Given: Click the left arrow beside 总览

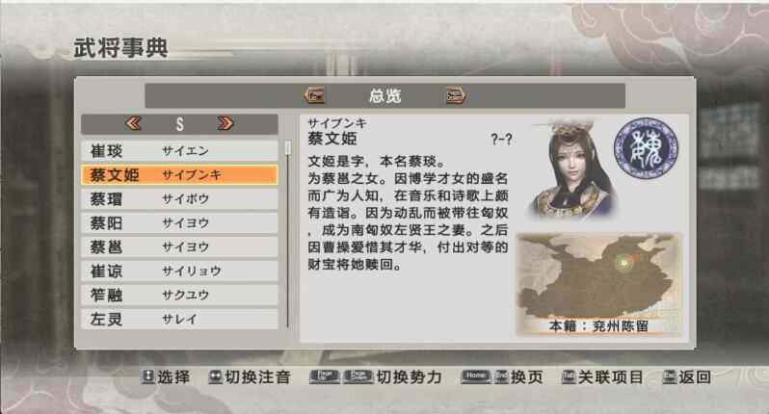Looking at the screenshot, I should pyautogui.click(x=314, y=95).
